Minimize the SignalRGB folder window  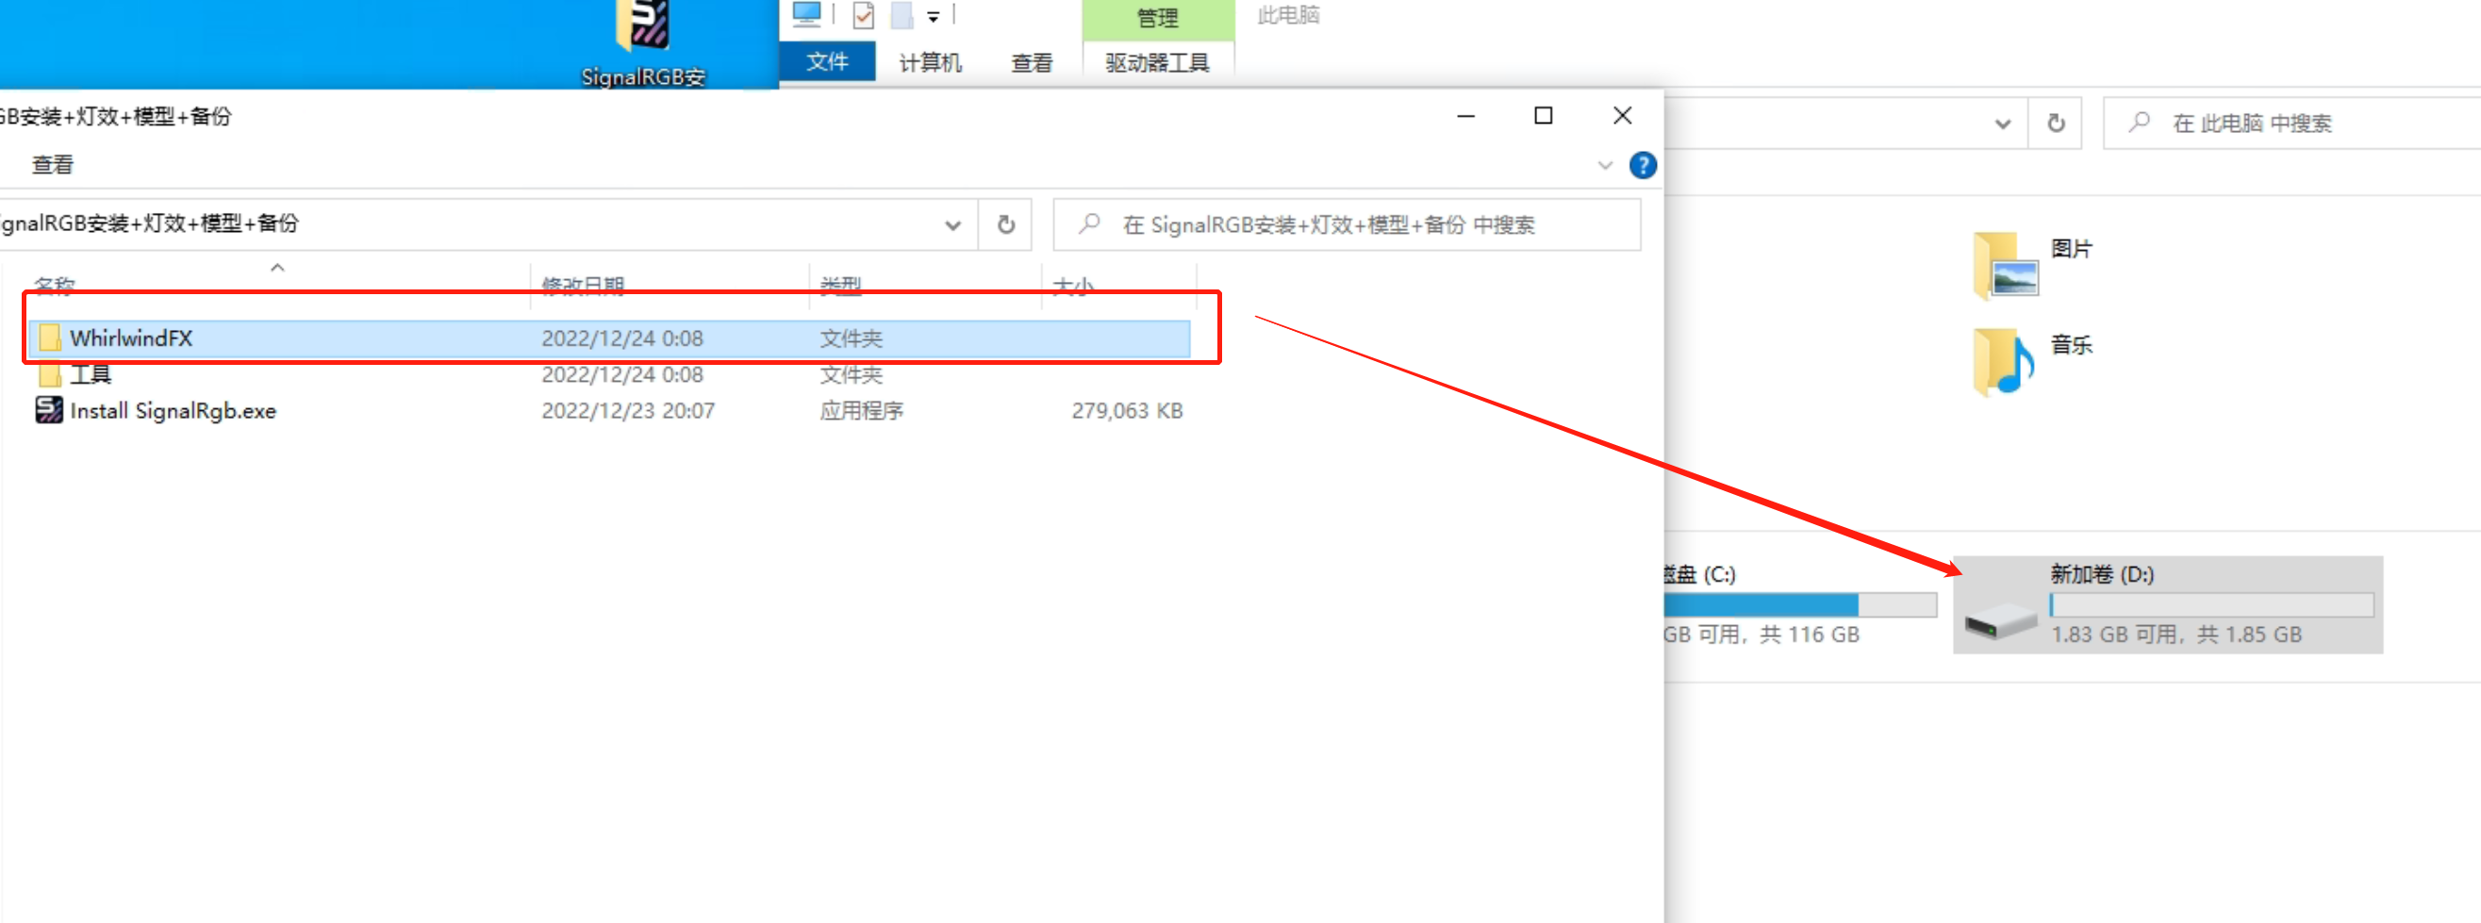click(1464, 117)
